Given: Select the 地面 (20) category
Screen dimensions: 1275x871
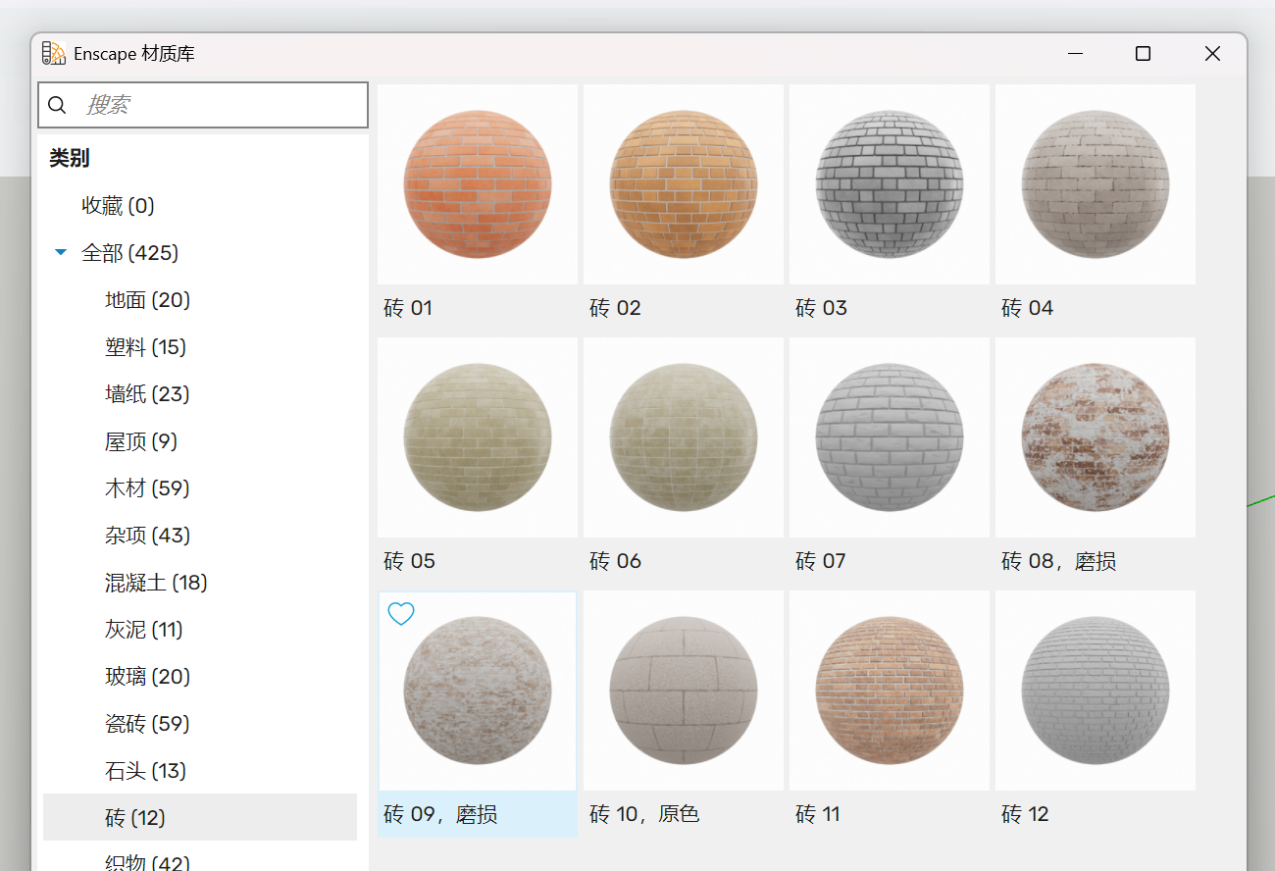Looking at the screenshot, I should (147, 300).
